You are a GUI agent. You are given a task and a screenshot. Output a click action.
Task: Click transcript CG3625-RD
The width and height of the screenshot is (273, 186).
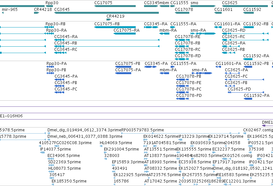pos(234,30)
